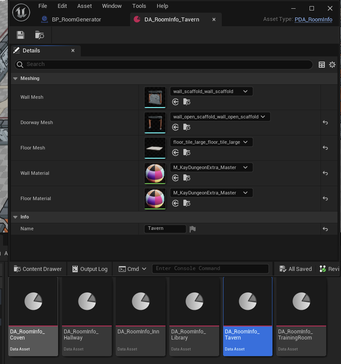Click the Wall Material sphere preview thumbnail
The image size is (341, 364).
[155, 173]
